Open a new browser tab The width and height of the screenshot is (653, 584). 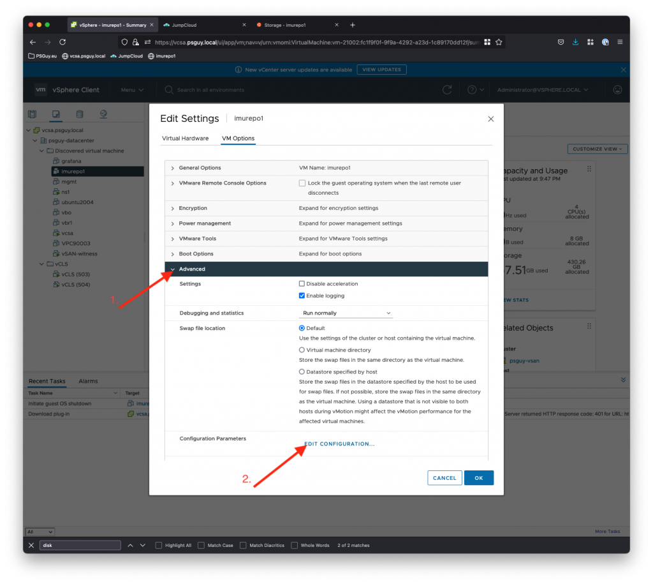coord(352,25)
